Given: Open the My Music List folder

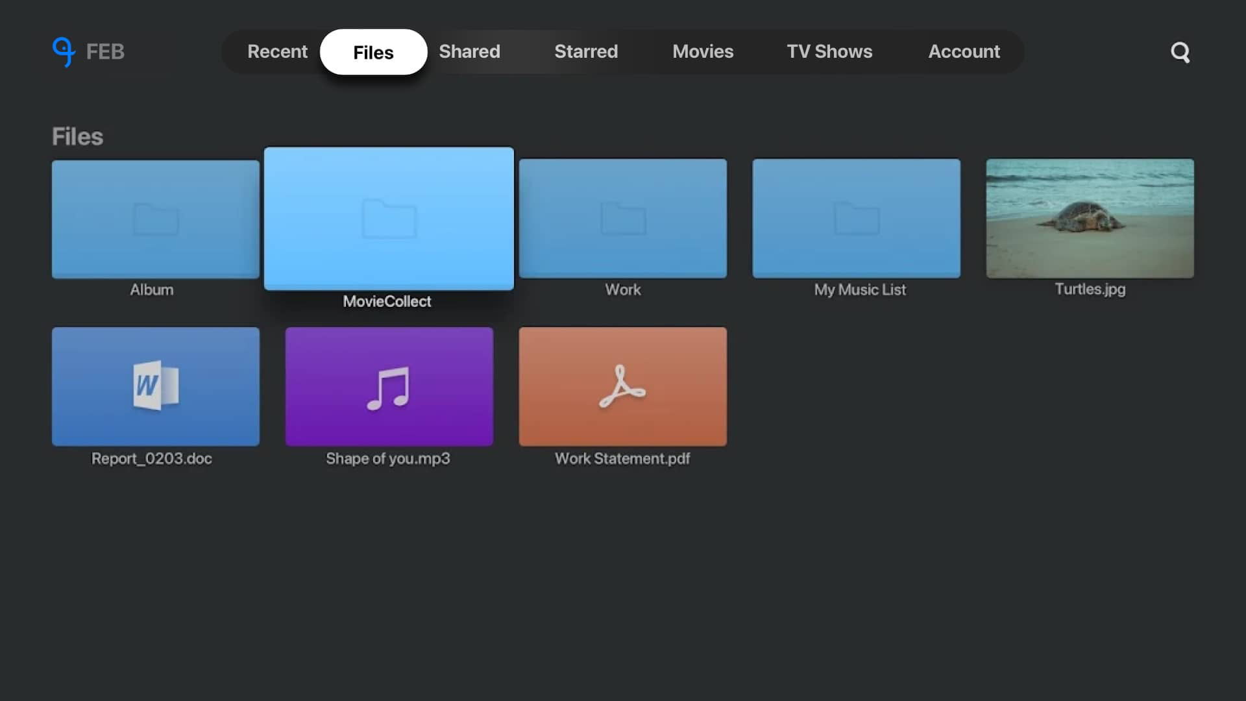Looking at the screenshot, I should pyautogui.click(x=857, y=219).
